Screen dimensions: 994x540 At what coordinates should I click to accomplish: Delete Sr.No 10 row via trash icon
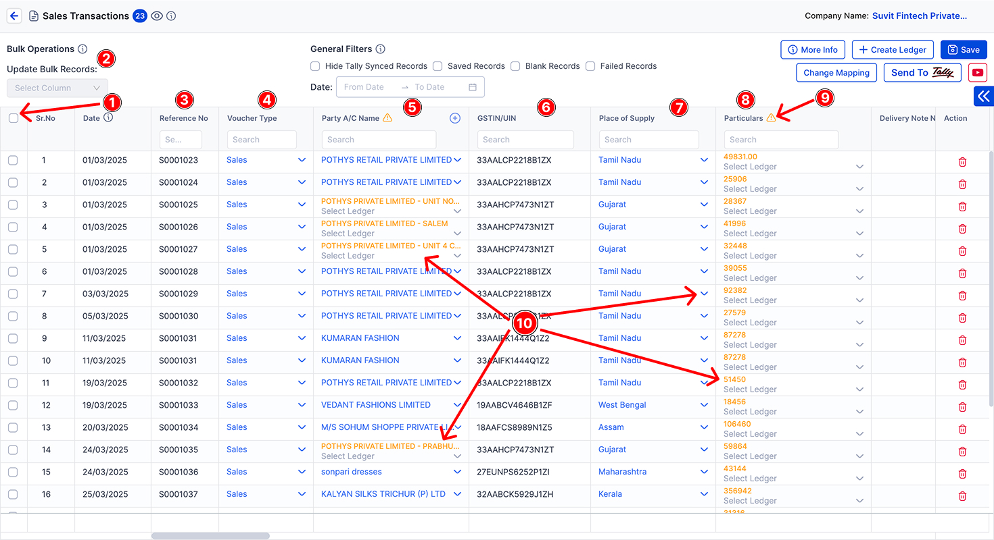point(962,362)
